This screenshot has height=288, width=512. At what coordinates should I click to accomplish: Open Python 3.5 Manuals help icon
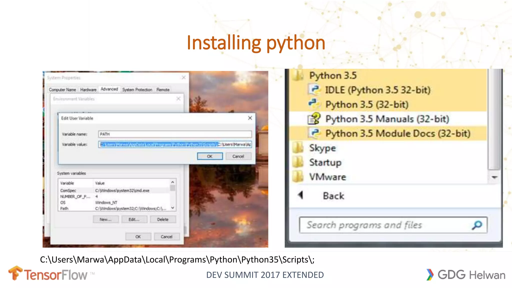[314, 119]
